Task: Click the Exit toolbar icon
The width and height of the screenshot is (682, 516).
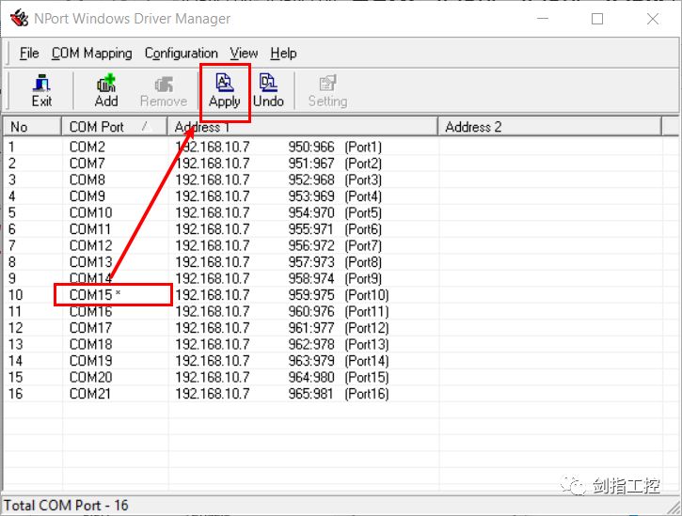Action: pyautogui.click(x=41, y=91)
